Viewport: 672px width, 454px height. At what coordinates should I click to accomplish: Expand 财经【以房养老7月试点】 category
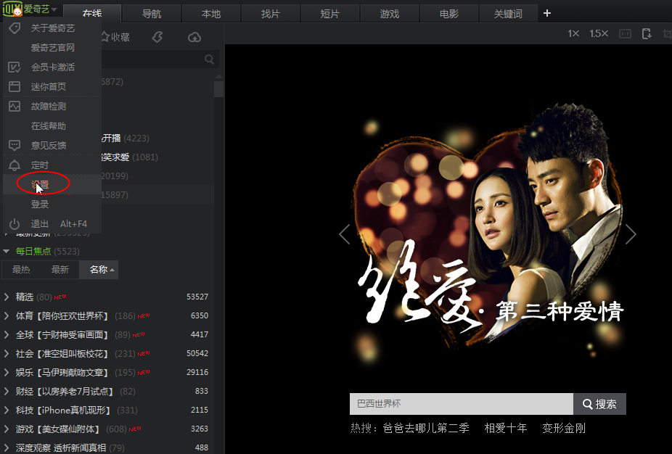click(7, 392)
